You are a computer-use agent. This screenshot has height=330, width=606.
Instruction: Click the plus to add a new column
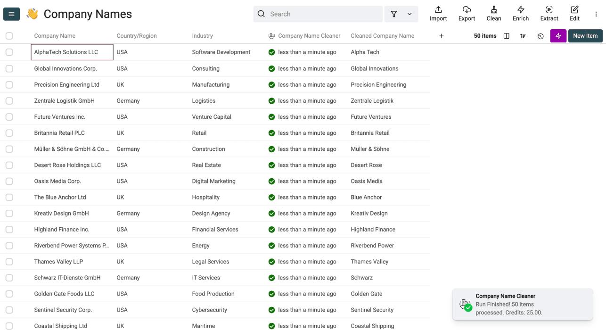click(x=441, y=35)
